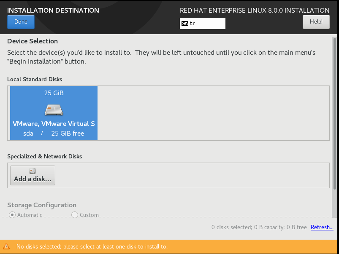
Task: Click the keyboard icon in layout indicator
Action: (x=185, y=24)
